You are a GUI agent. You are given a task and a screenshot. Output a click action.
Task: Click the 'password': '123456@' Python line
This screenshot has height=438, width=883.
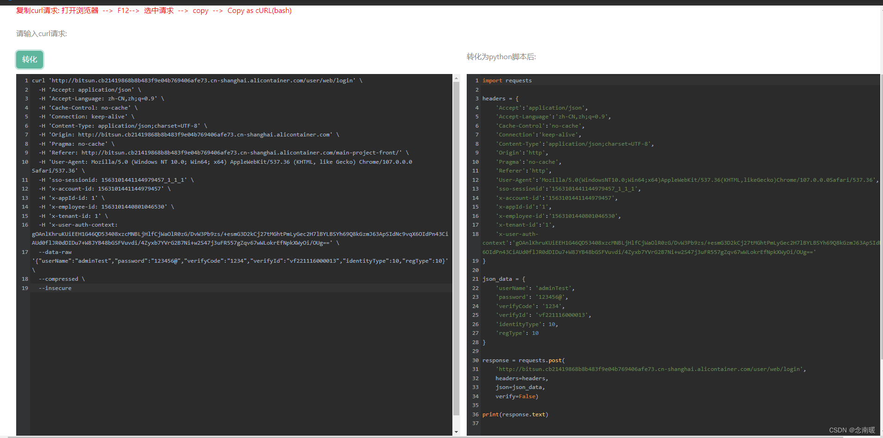[x=531, y=297]
